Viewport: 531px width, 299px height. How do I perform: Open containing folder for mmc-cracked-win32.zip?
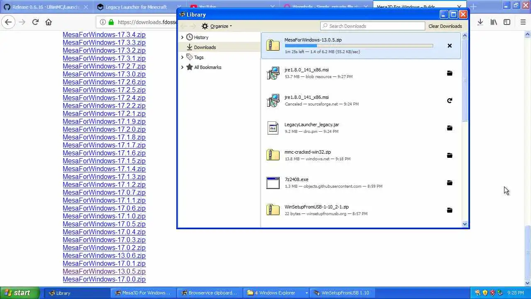pyautogui.click(x=450, y=155)
